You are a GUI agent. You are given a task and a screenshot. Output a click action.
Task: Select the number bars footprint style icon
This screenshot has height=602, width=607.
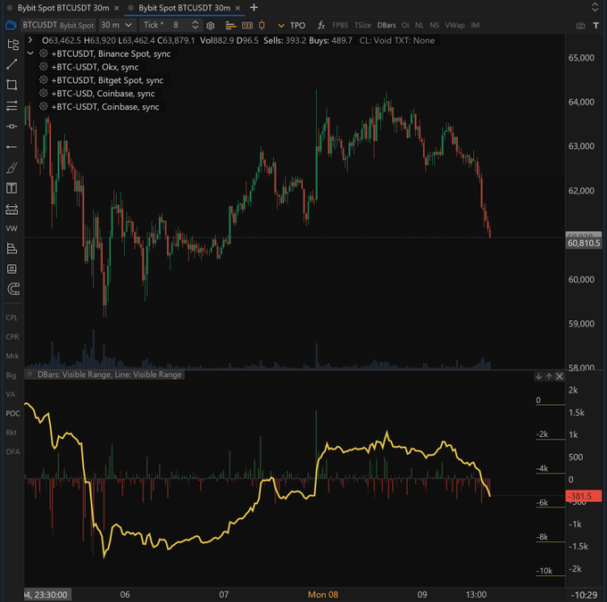247,26
